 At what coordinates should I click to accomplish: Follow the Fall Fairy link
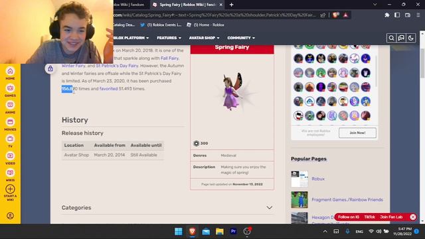170,58
